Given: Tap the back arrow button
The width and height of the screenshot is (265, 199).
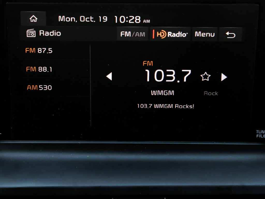Looking at the screenshot, I should pyautogui.click(x=231, y=34).
